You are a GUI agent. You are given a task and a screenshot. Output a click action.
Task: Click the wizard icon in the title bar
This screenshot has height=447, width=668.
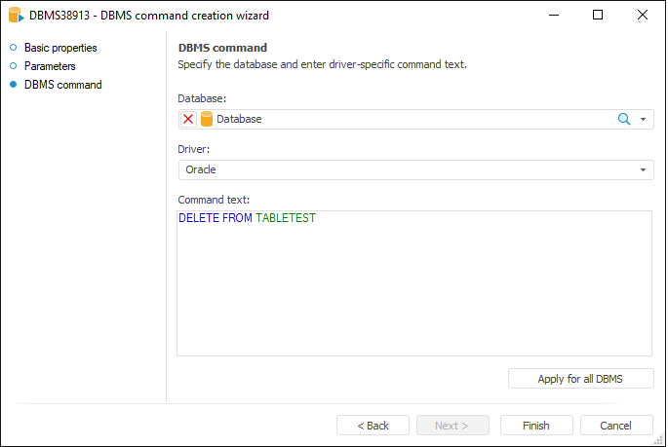(x=15, y=16)
